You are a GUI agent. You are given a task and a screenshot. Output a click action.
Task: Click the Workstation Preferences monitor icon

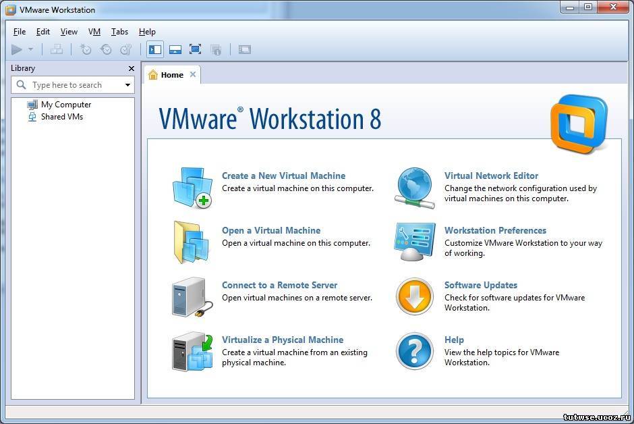click(x=415, y=242)
